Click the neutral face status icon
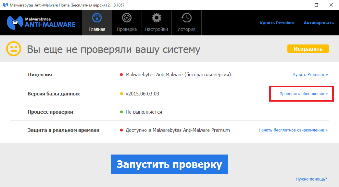Viewport: 339px width, 187px height. click(x=14, y=49)
